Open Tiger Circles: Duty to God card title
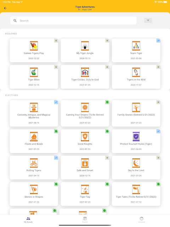Image resolution: width=170 pixels, height=227 pixels. (x=85, y=80)
